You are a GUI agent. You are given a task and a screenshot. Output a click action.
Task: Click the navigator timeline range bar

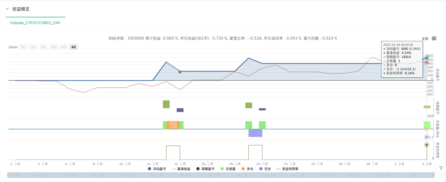(221, 175)
